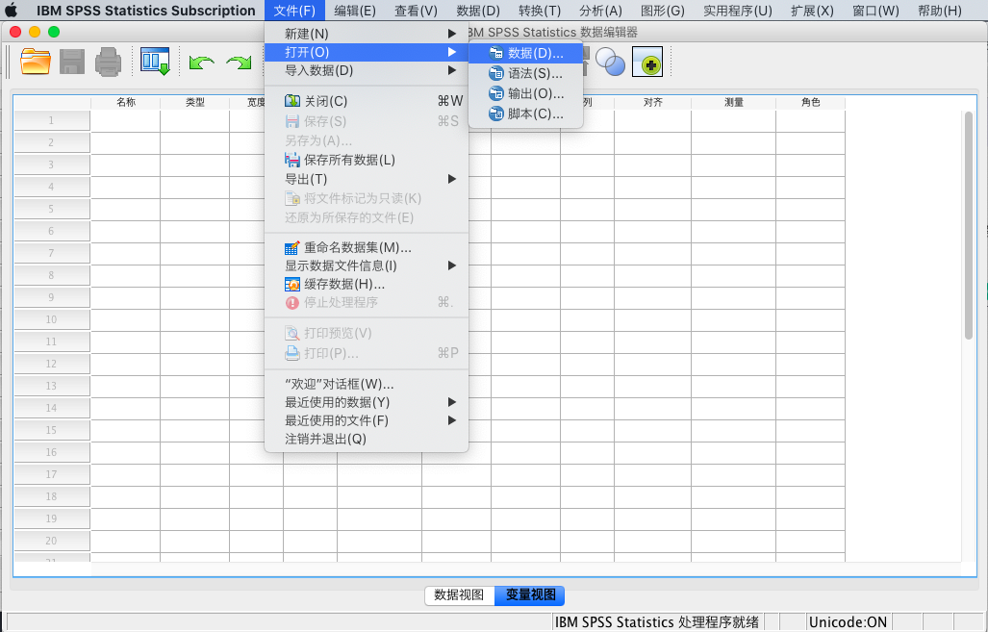Click the recall recent dialogs toolbar icon
The height and width of the screenshot is (632, 988).
154,63
